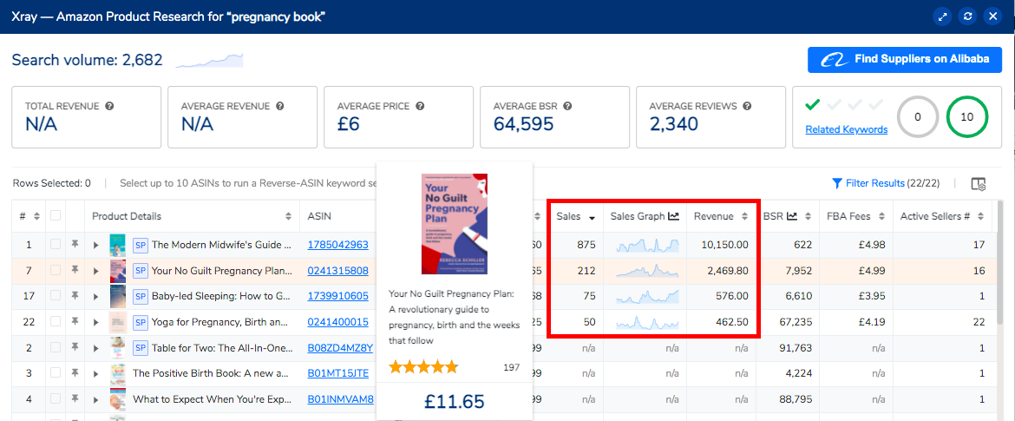This screenshot has height=421, width=1015.
Task: Open Filter Results
Action: coord(868,184)
